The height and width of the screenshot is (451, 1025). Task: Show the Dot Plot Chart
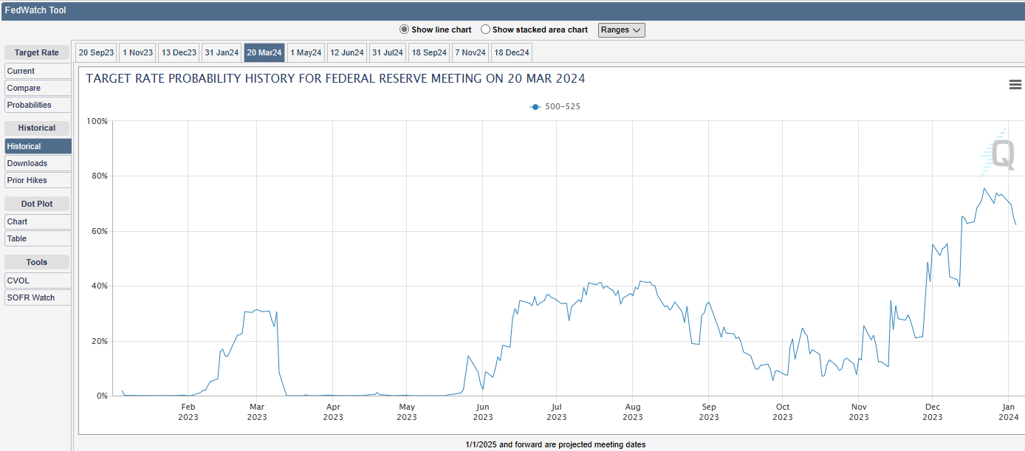point(38,221)
